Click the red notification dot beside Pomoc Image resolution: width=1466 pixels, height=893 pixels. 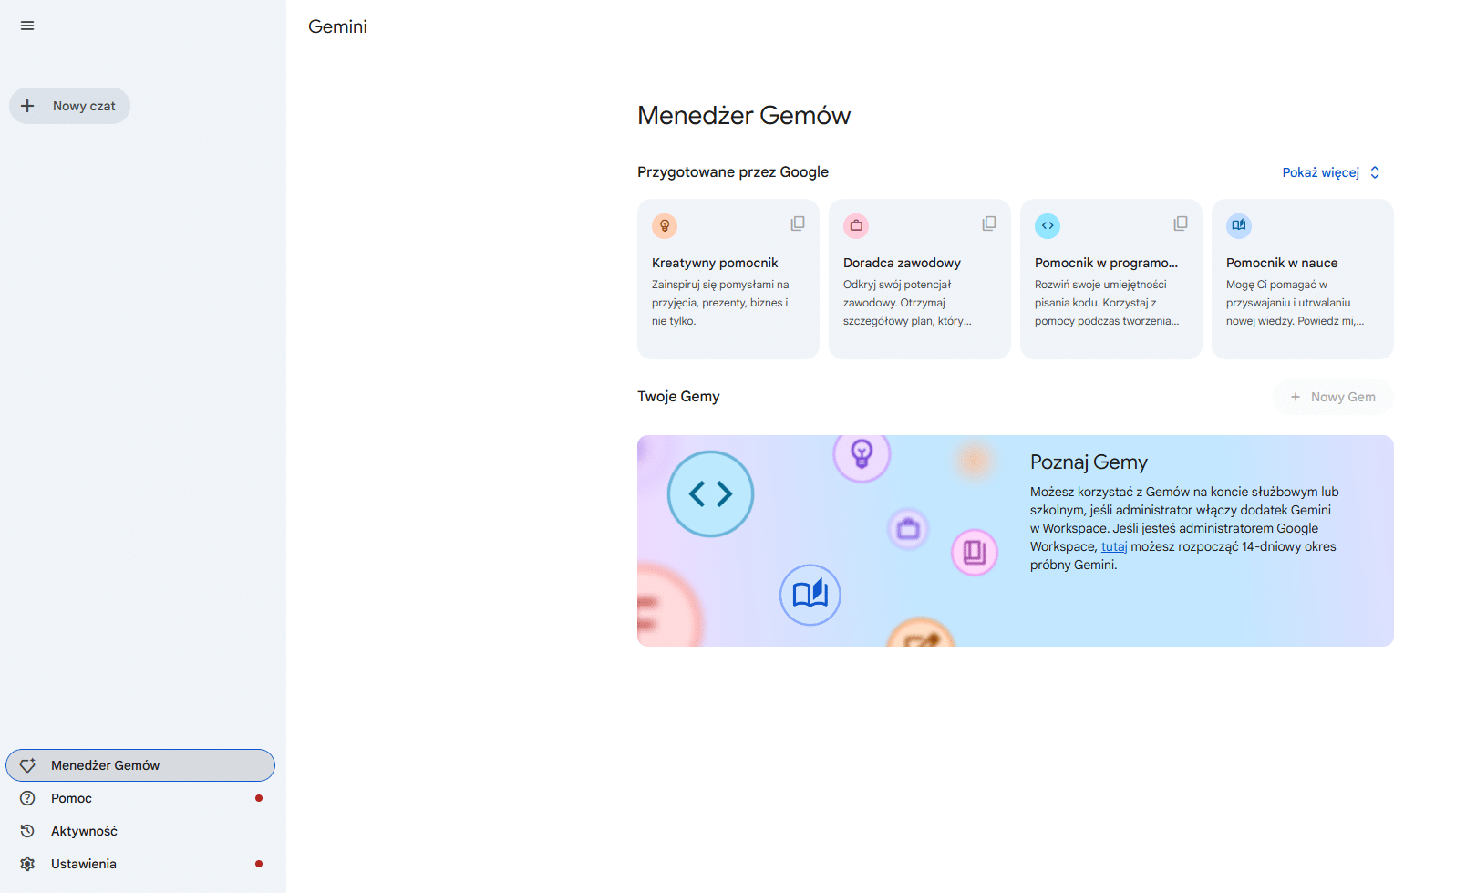pyautogui.click(x=259, y=798)
